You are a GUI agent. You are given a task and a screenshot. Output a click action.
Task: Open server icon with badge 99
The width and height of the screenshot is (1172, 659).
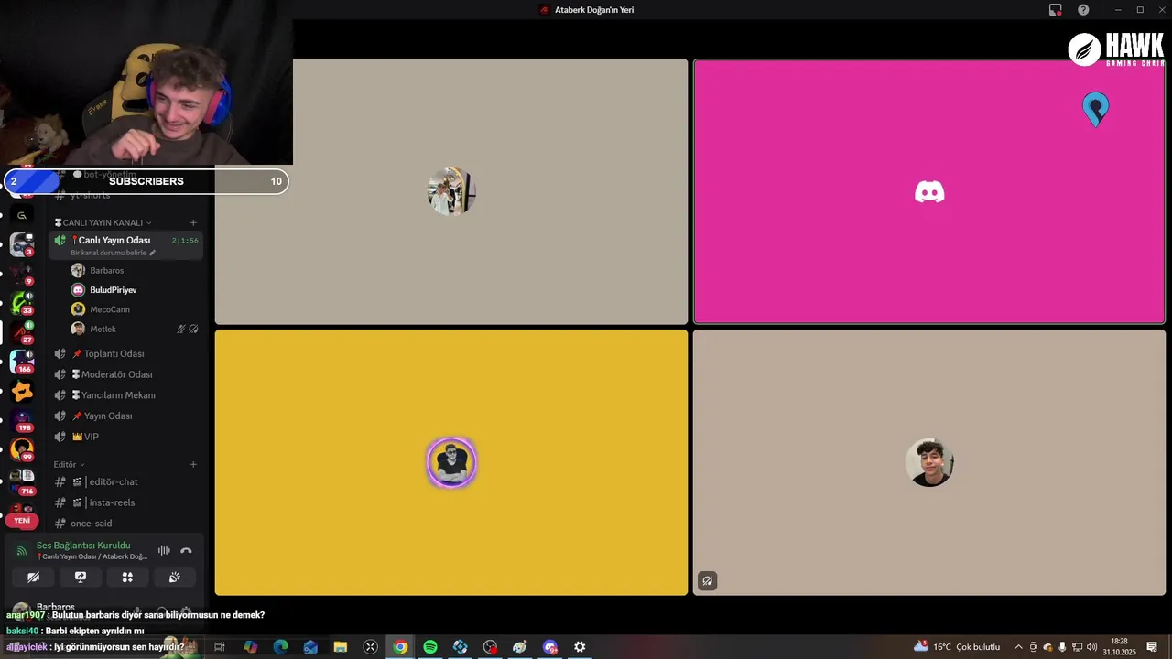pos(22,449)
